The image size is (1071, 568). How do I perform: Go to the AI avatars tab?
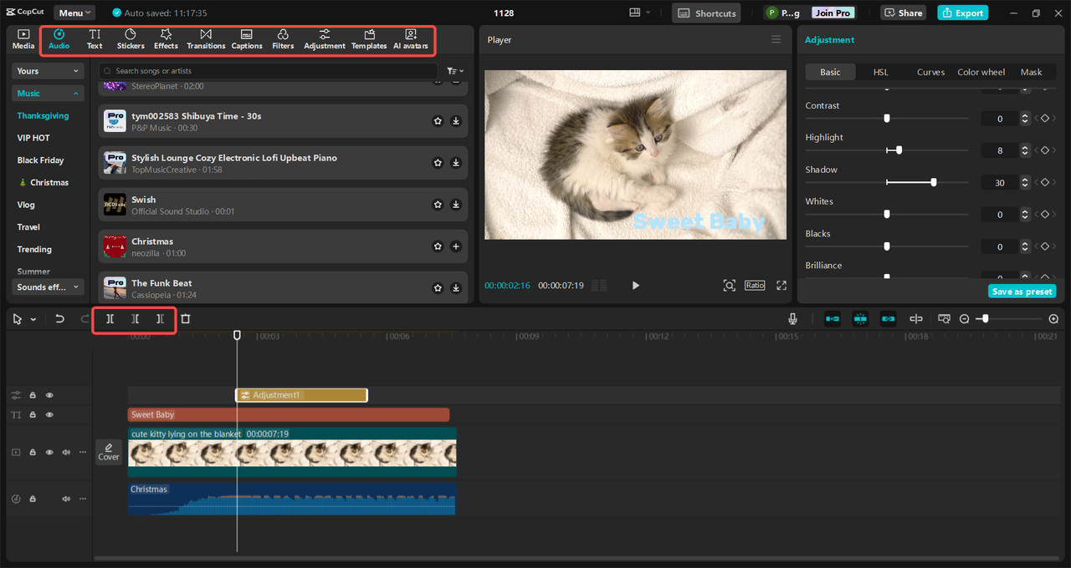(x=411, y=39)
